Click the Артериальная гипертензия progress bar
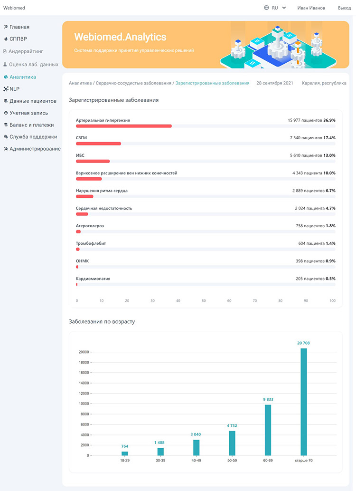Viewport: 356px width, 491px height. click(x=206, y=126)
